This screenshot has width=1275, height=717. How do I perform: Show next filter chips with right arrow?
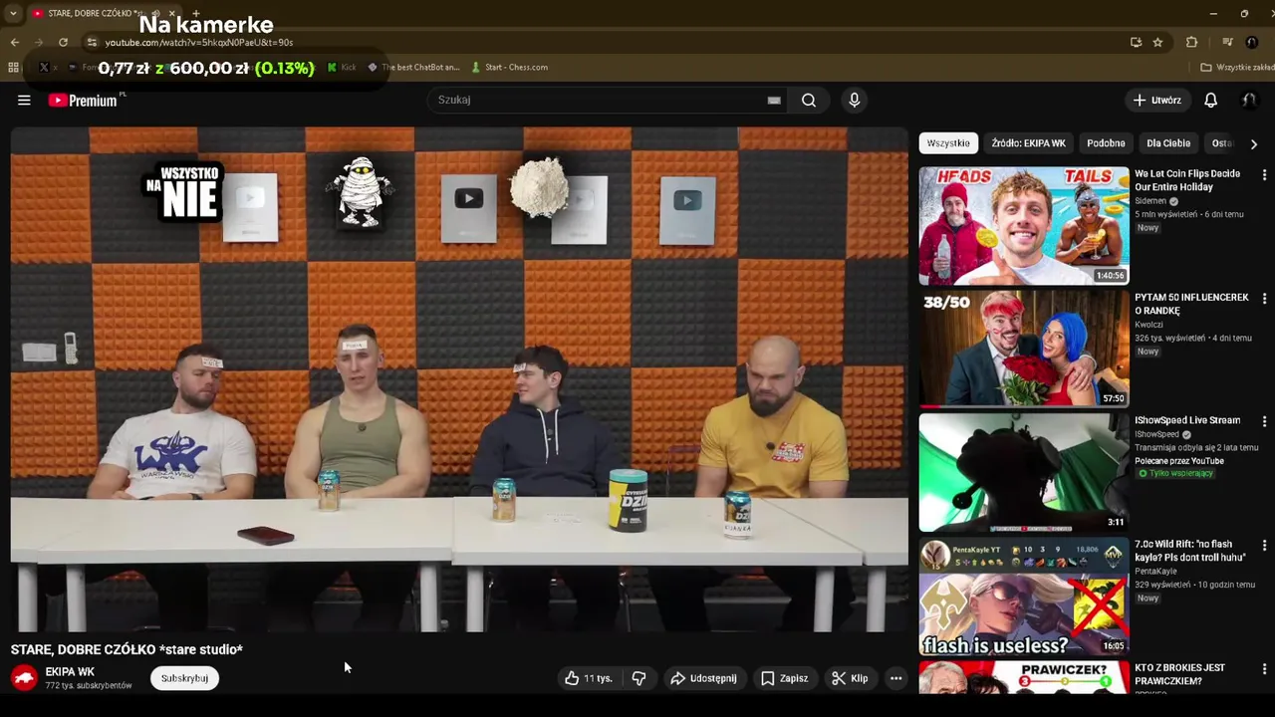[x=1253, y=143]
